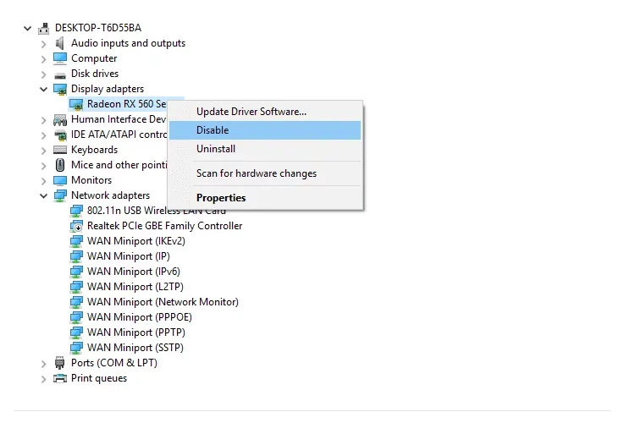Select the Network adapters label
624x423 pixels.
[111, 195]
